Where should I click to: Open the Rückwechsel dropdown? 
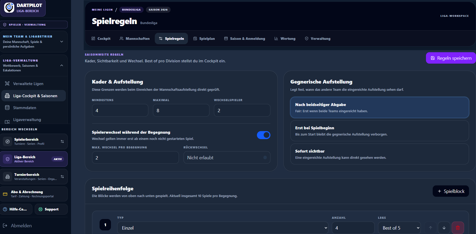coord(227,157)
